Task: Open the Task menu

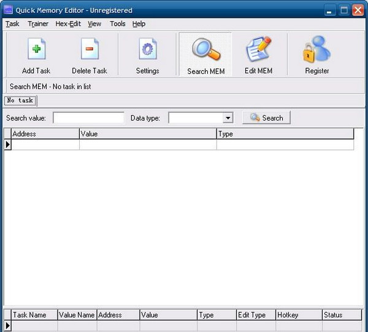Action: 12,24
